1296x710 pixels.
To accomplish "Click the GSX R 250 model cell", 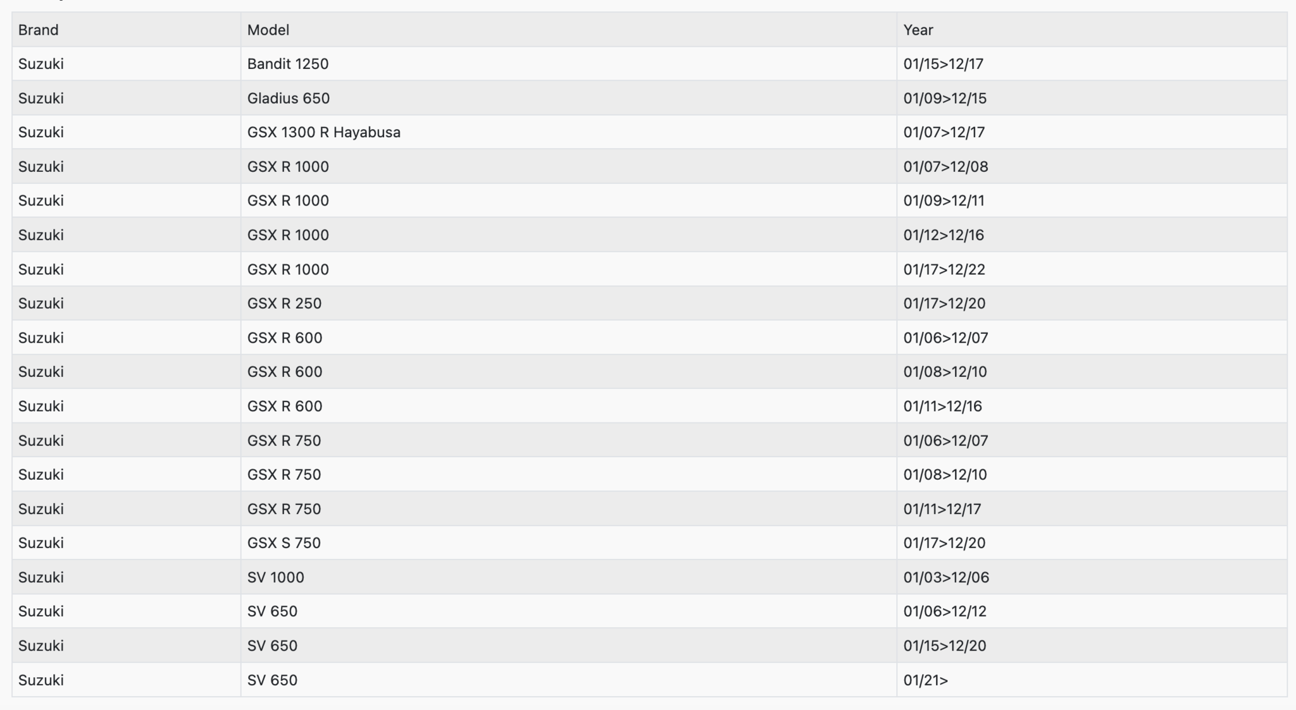I will 284,303.
